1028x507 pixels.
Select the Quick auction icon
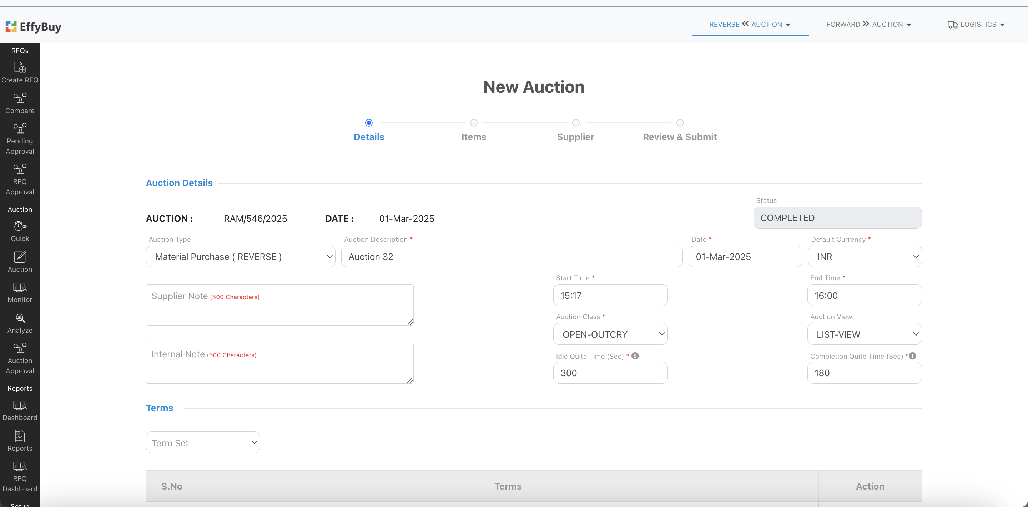click(x=20, y=226)
